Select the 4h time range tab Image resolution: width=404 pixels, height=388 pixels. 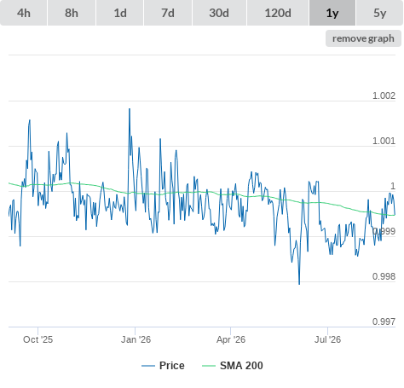point(24,13)
